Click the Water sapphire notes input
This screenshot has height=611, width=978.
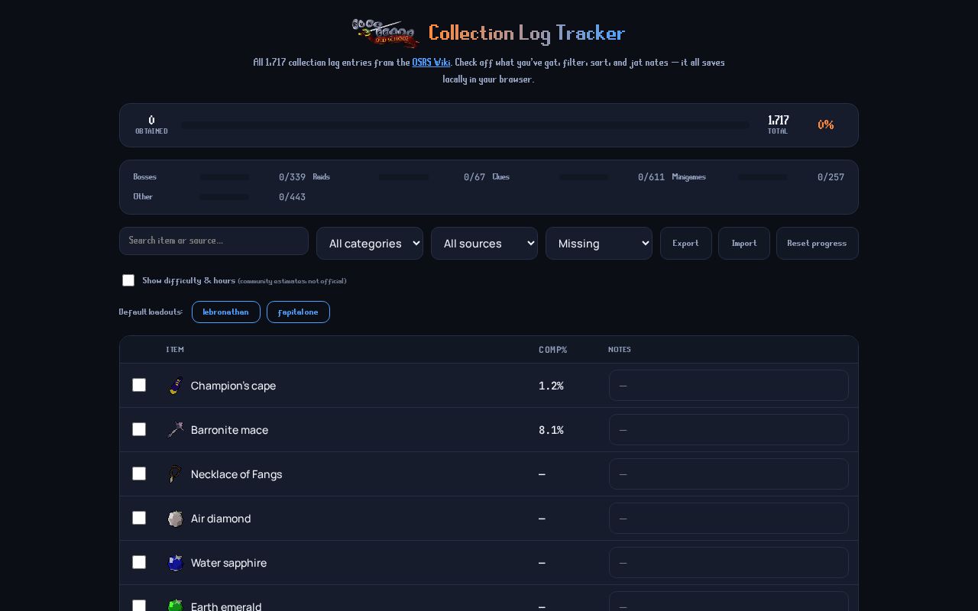(x=729, y=563)
